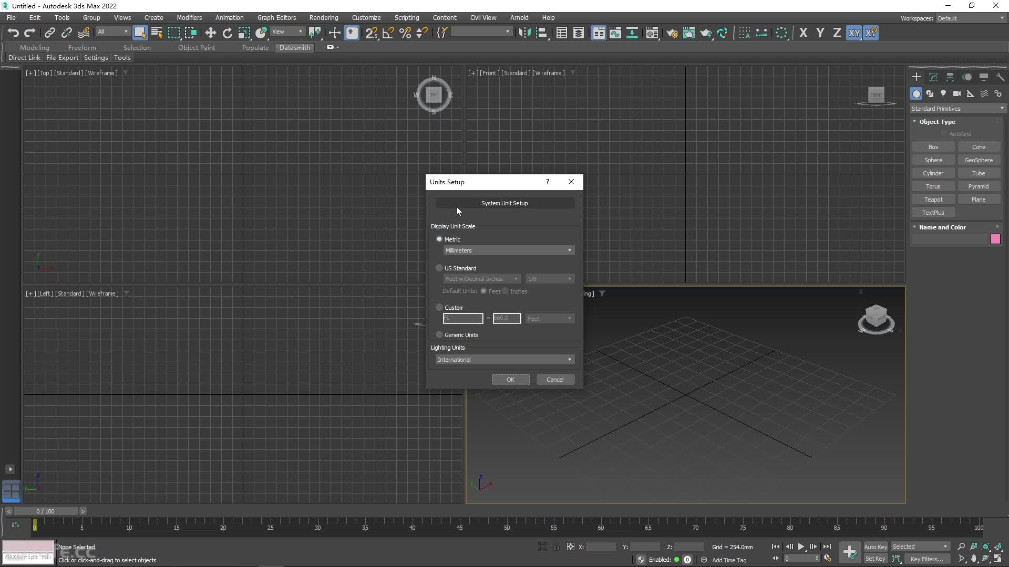Switch to Cameras category icon
Image resolution: width=1009 pixels, height=567 pixels.
(x=957, y=93)
